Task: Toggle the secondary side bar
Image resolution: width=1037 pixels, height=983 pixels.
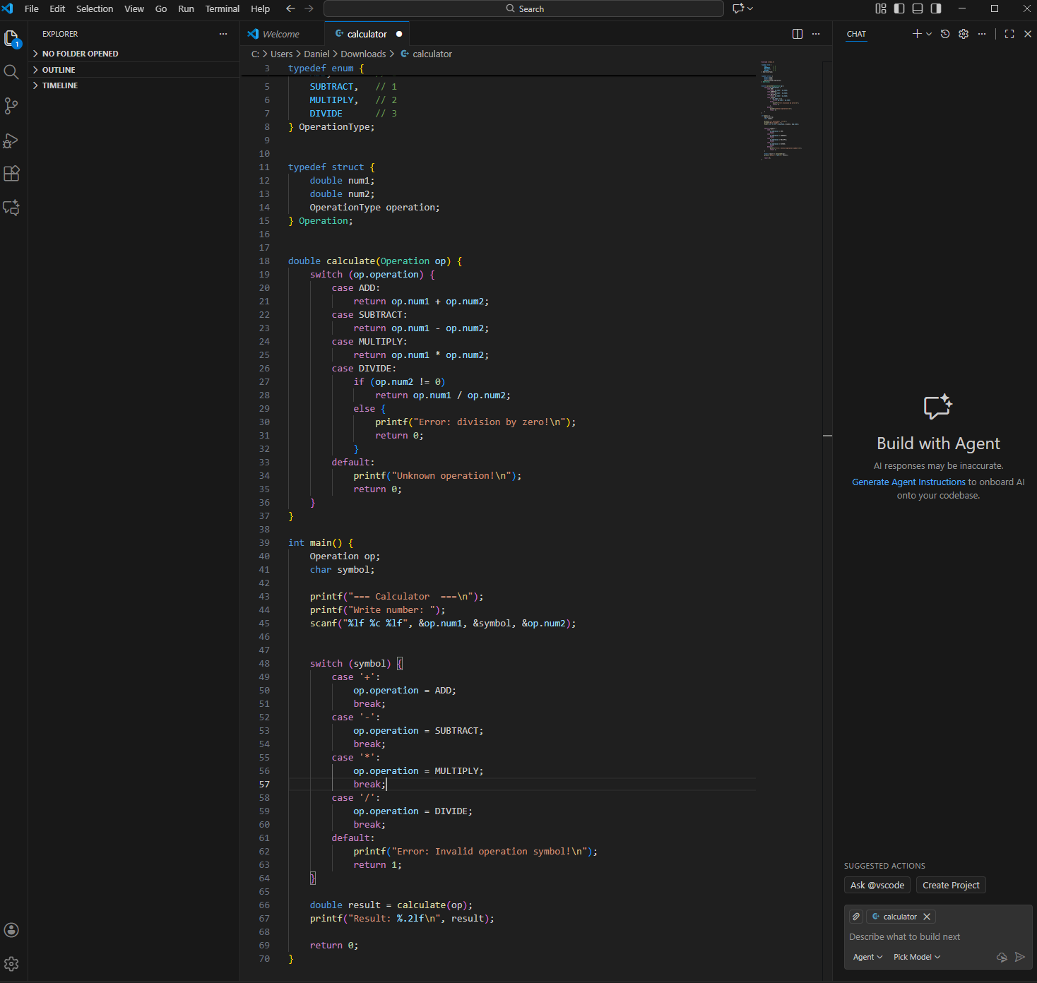Action: [936, 8]
